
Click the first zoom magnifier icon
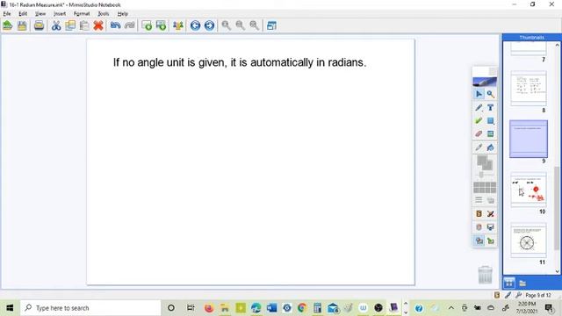[227, 25]
